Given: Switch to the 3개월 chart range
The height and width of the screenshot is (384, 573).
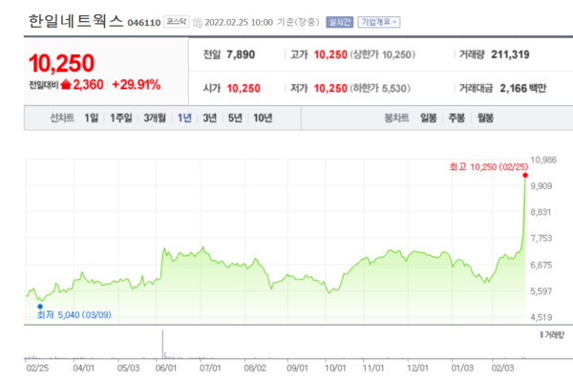Looking at the screenshot, I should tap(155, 118).
